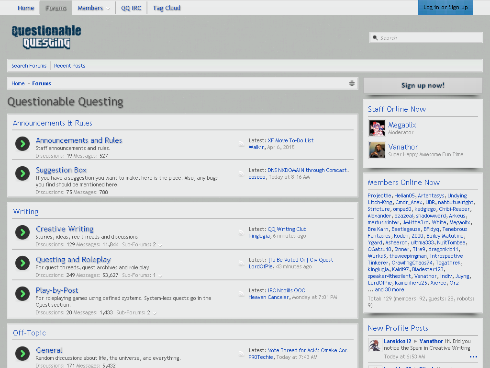Viewport: 490px width, 368px height.
Task: Open Projectile's profile in members online
Action: pos(379,195)
